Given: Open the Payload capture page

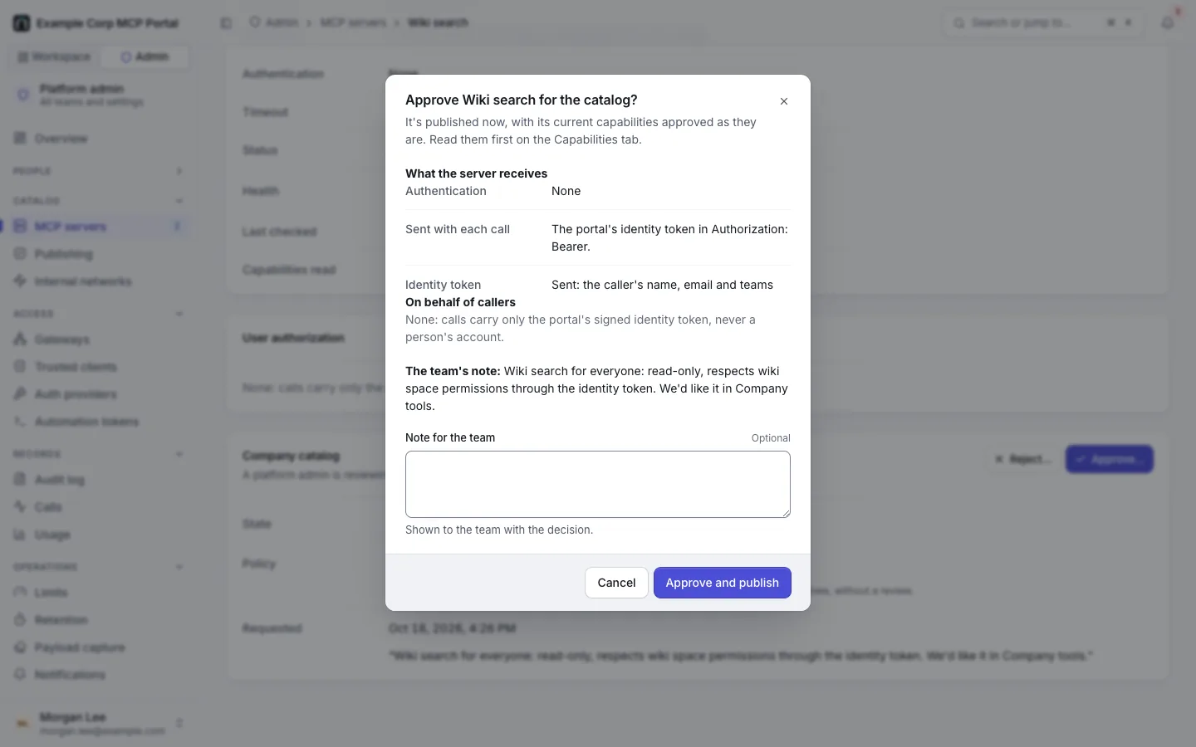Looking at the screenshot, I should tap(100, 647).
